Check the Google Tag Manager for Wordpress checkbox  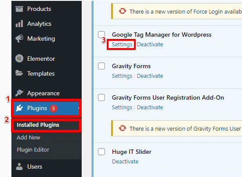101,35
